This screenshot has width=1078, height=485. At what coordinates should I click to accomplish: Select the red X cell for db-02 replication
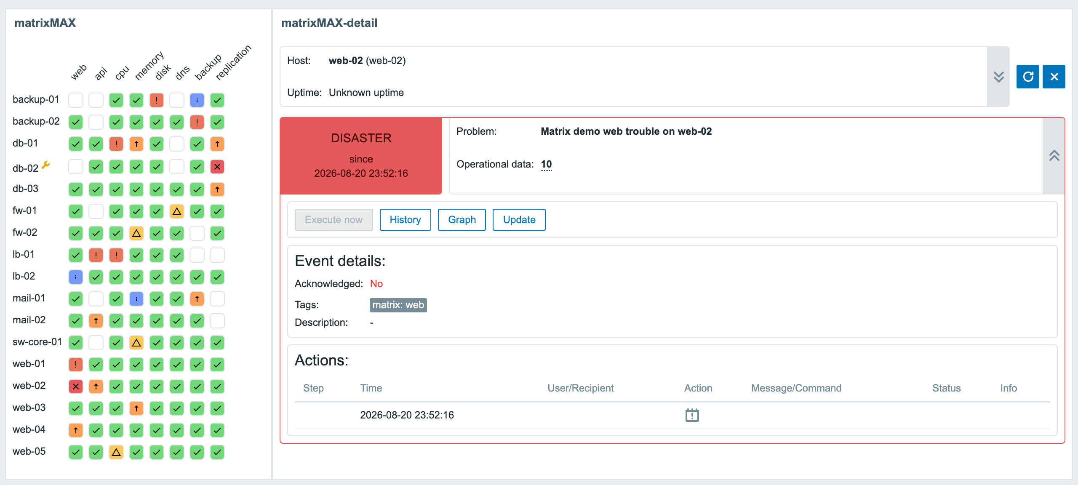tap(217, 167)
